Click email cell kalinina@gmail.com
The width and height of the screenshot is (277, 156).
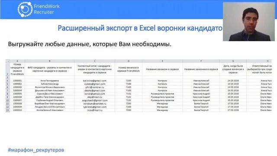(x=95, y=81)
